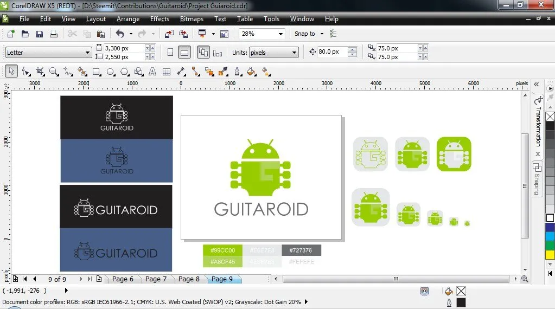Pick the Freehand curve tool
555x309 pixels.
click(68, 72)
